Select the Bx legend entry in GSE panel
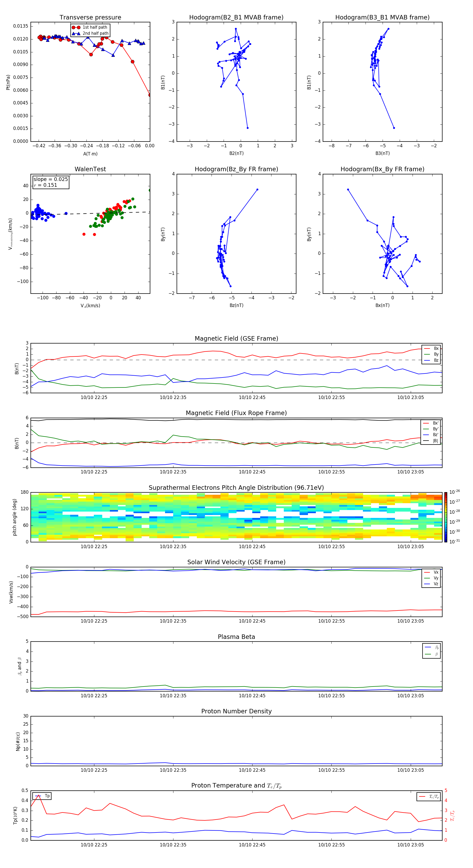473x868 pixels. (431, 349)
